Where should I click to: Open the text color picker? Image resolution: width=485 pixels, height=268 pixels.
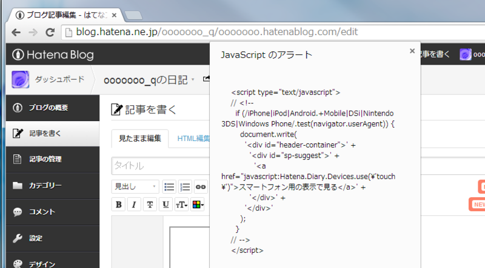pos(198,204)
